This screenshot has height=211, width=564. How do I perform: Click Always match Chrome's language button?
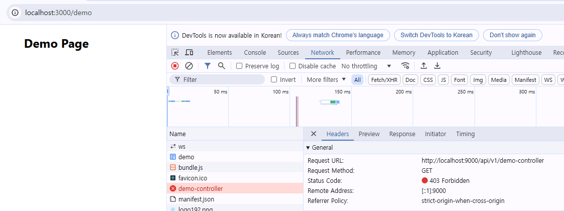pos(338,35)
